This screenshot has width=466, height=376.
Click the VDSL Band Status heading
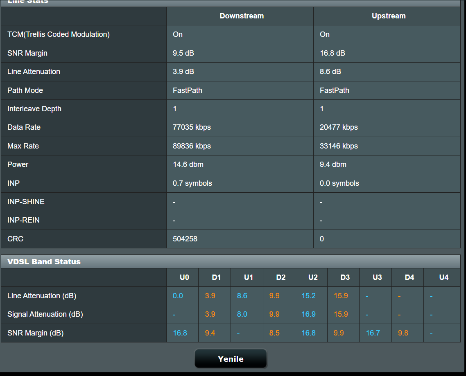44,262
